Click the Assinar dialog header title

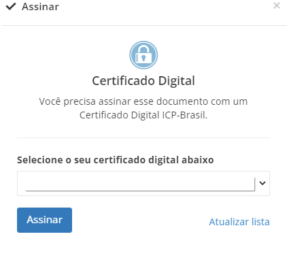pyautogui.click(x=40, y=7)
